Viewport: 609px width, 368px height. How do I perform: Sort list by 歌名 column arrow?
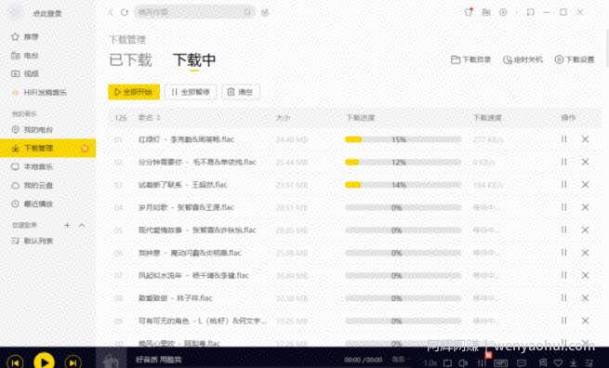click(158, 118)
